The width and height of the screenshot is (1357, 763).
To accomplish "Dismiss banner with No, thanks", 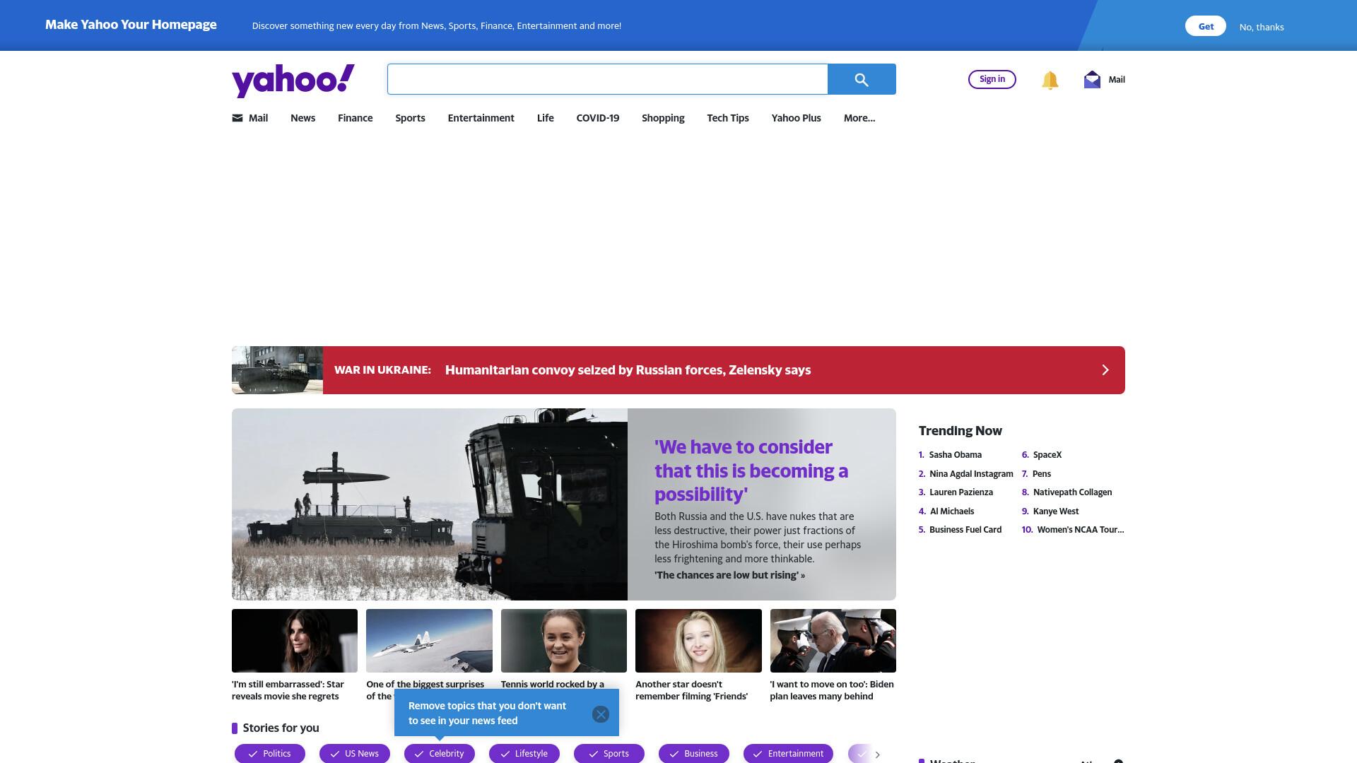I will point(1262,27).
